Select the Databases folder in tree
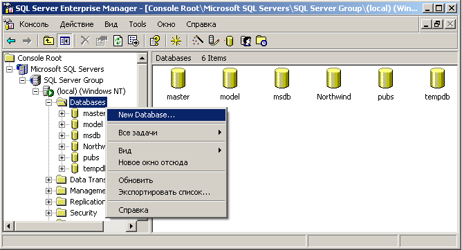Viewport: 462px width, 250px height. coord(88,102)
